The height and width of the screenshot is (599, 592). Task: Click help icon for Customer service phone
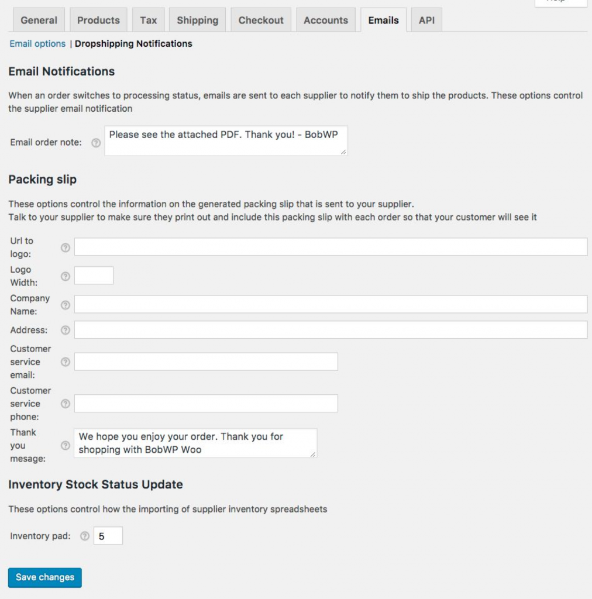tap(66, 404)
